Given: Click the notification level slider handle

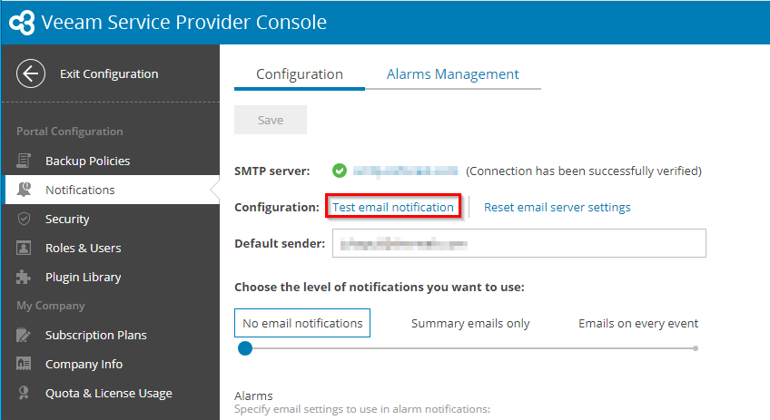Looking at the screenshot, I should tap(245, 348).
